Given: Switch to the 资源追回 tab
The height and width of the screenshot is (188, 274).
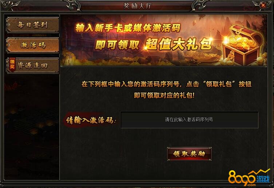Looking at the screenshot, I should point(33,66).
